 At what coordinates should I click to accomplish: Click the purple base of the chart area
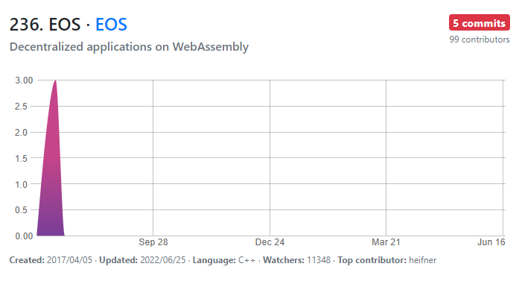coord(51,227)
